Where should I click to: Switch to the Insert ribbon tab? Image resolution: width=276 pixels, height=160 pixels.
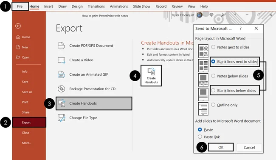point(48,6)
